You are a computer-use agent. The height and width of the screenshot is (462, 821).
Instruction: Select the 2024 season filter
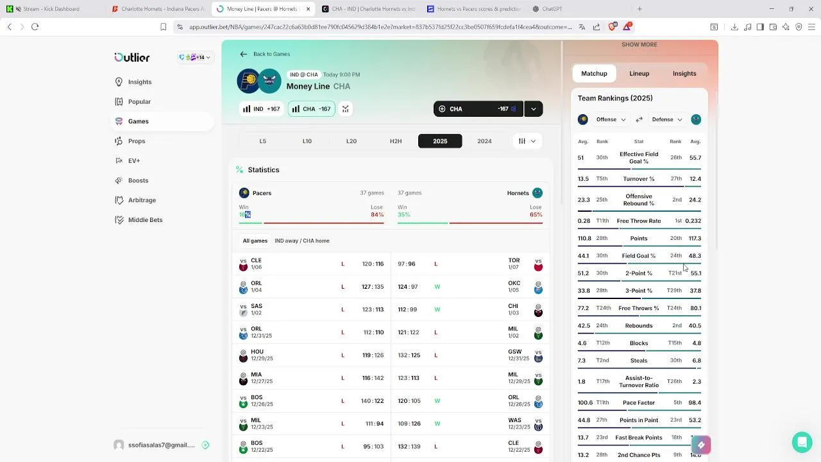tap(484, 141)
